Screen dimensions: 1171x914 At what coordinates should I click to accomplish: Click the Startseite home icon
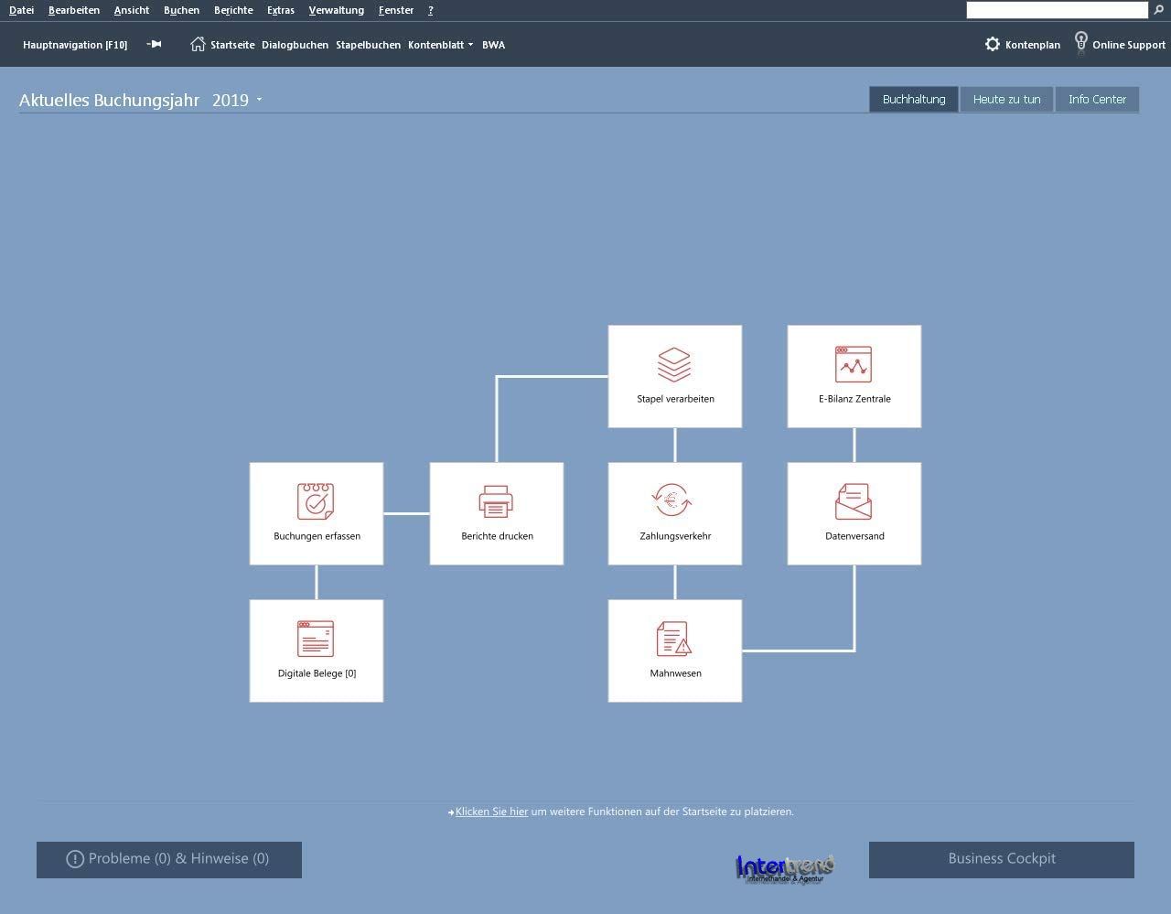198,44
